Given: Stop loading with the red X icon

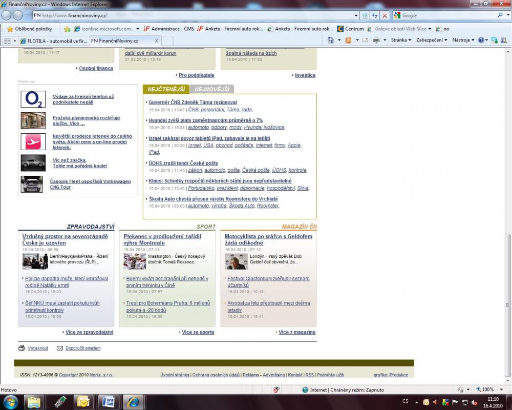Looking at the screenshot, I should [x=385, y=15].
